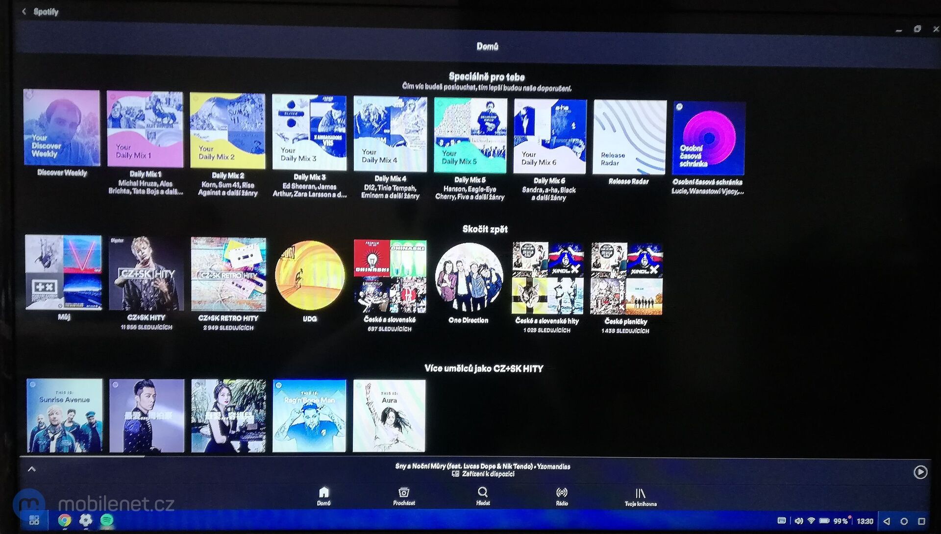This screenshot has width=941, height=534.
Task: Open CZ+SK RETRO HITY playlist
Action: click(228, 274)
